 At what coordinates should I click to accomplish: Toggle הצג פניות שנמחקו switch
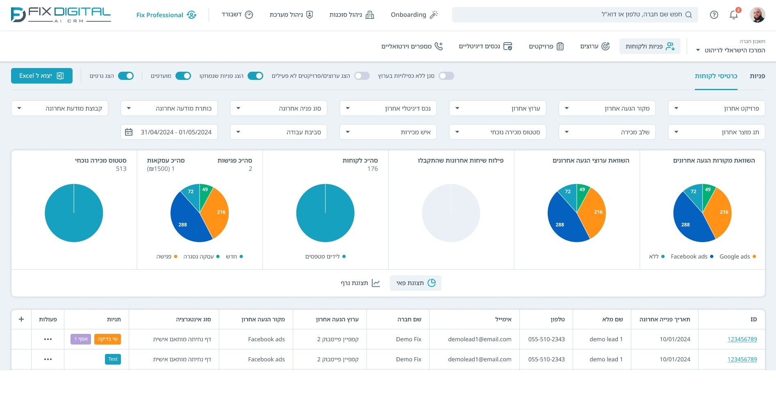coord(255,76)
